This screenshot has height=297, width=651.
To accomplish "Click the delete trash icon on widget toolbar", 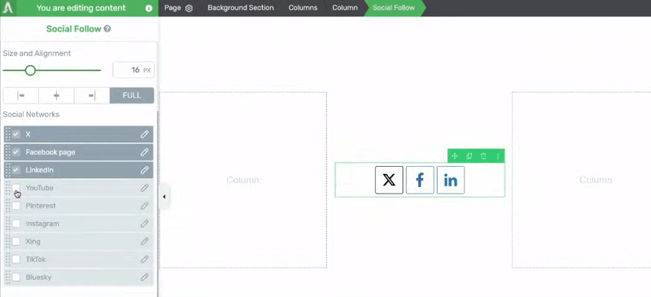I will pyautogui.click(x=483, y=156).
